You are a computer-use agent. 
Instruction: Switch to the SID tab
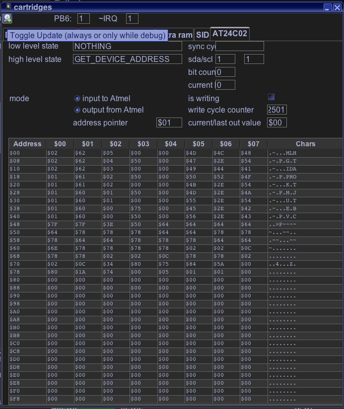tap(202, 35)
